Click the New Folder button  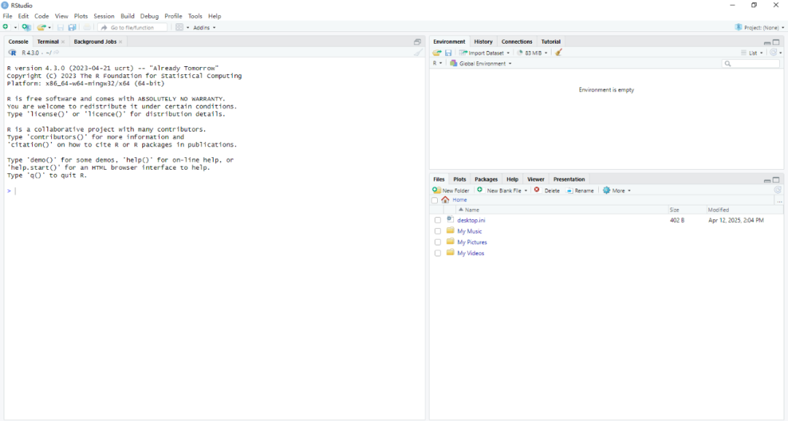click(451, 190)
